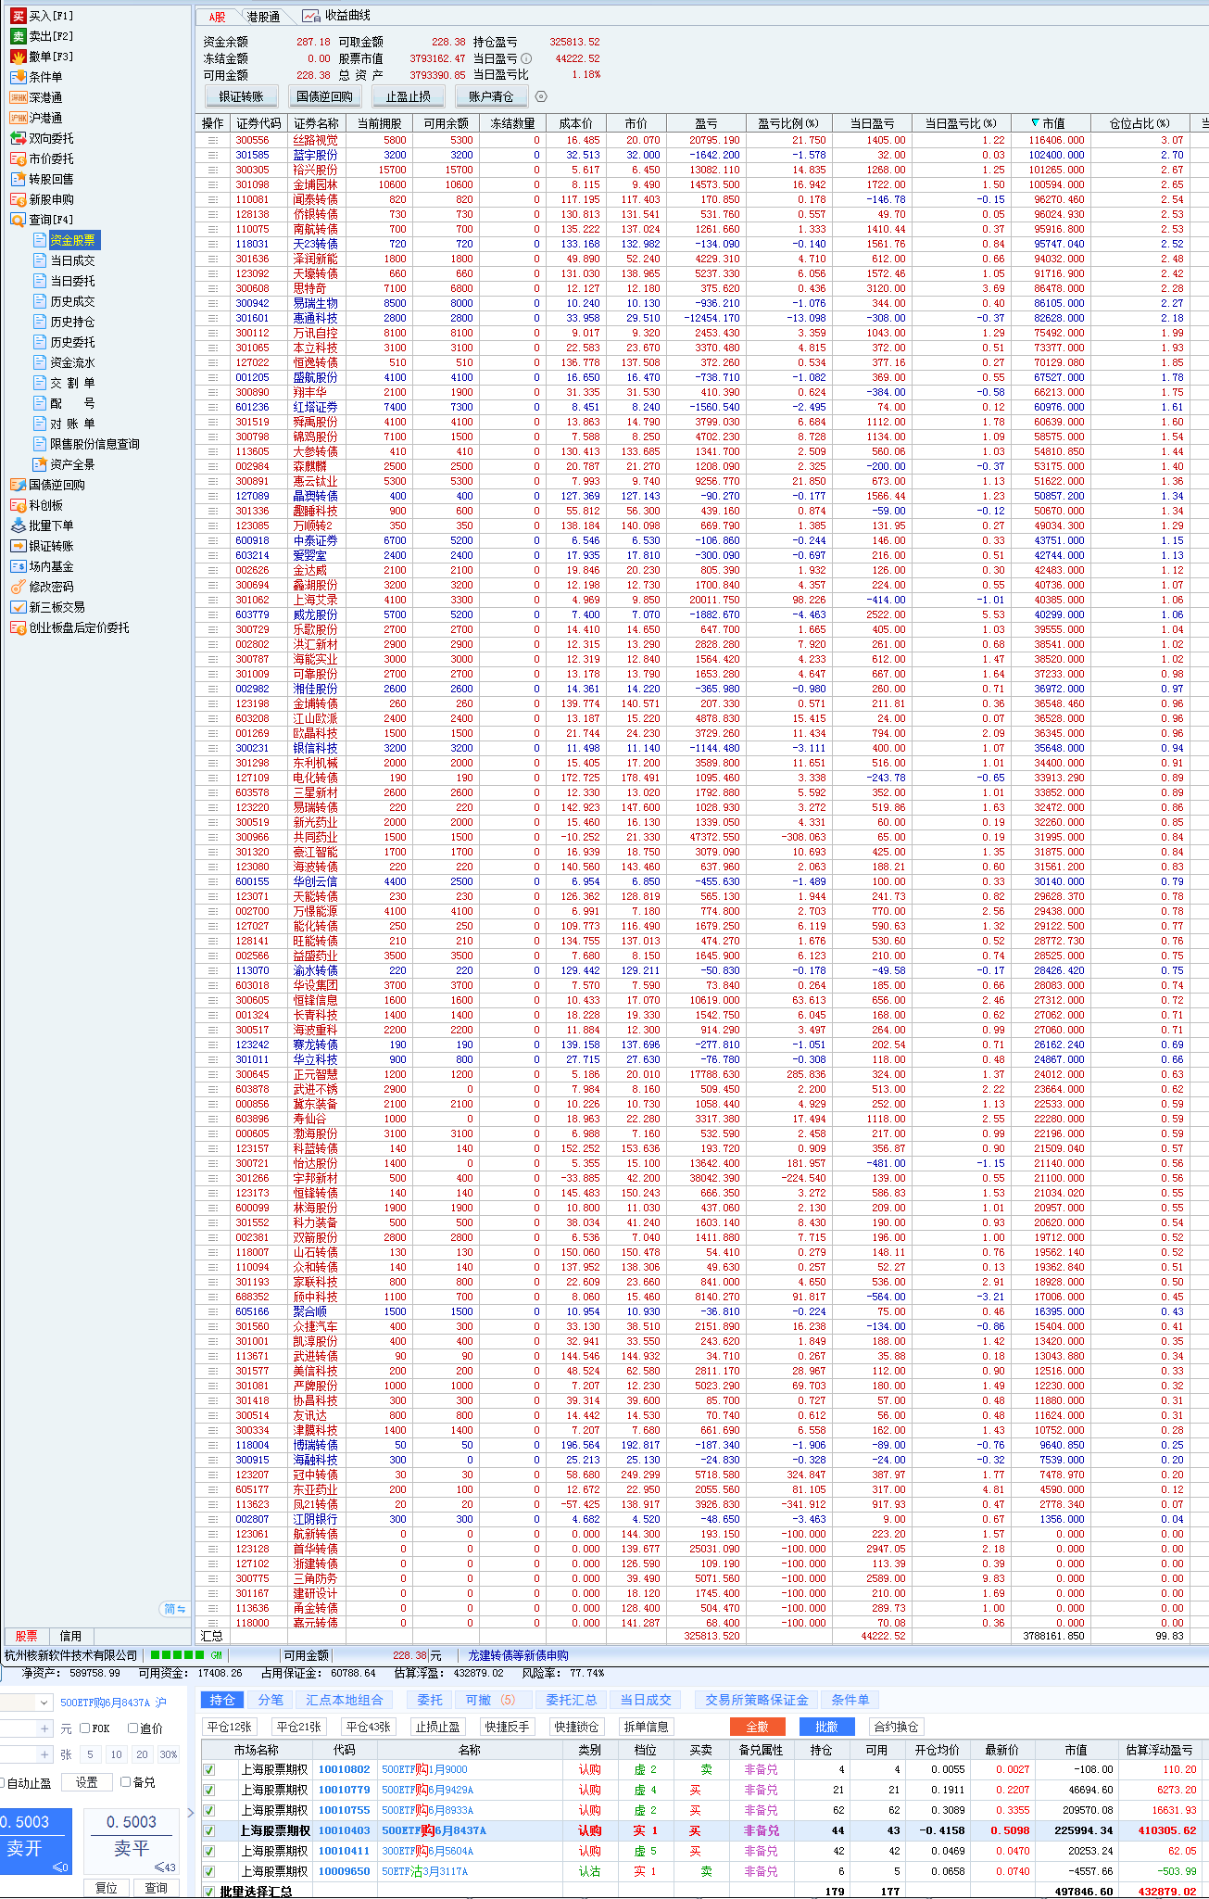This screenshot has height=1899, width=1209.
Task: Uncheck the 300ETF购6月5604A row checkbox
Action: click(x=209, y=1851)
